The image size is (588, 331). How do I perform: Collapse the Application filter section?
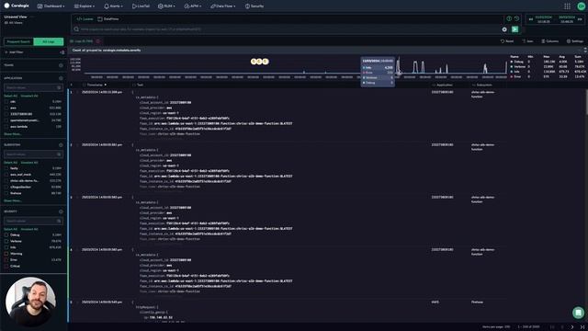pos(61,78)
